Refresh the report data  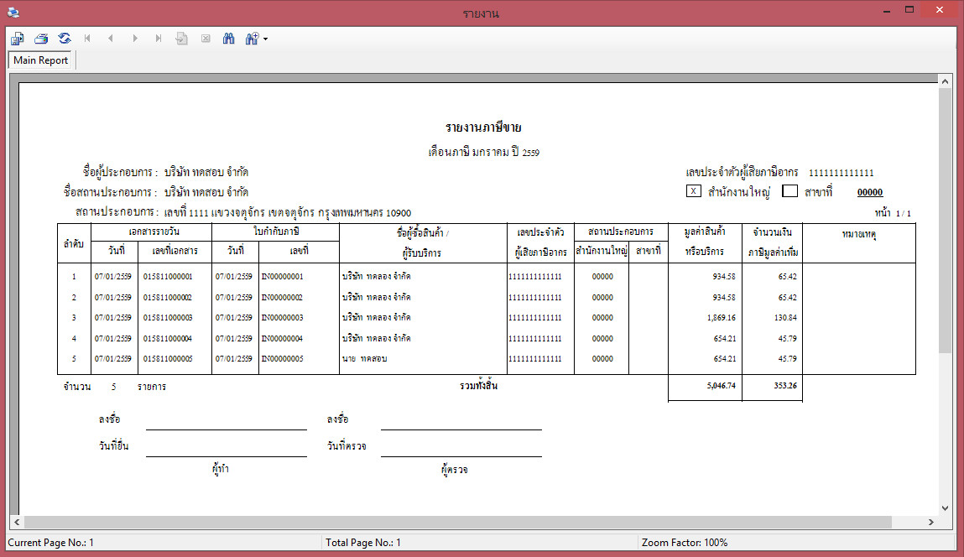(x=64, y=39)
